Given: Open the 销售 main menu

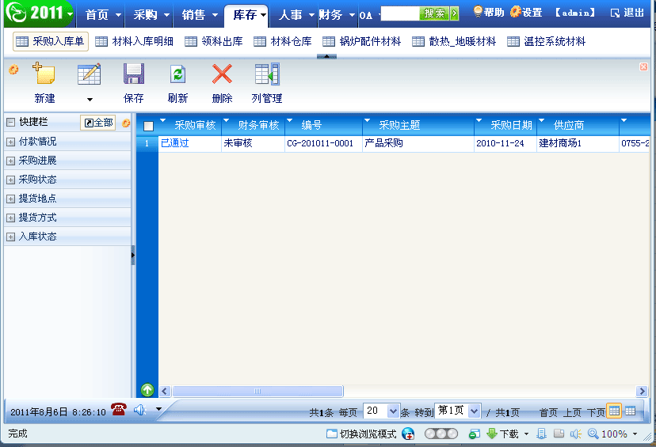Looking at the screenshot, I should coord(200,15).
